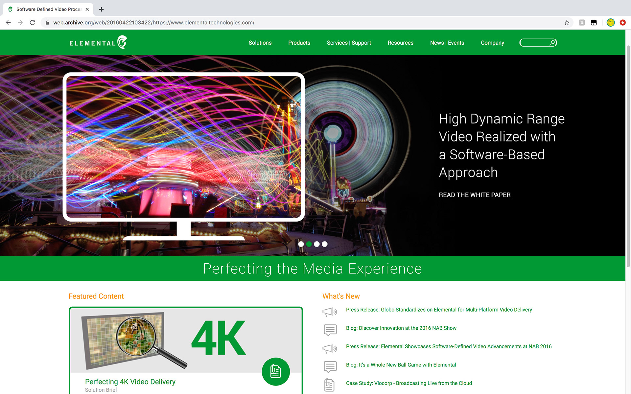Open Elemental Showcases at NAB 2016 press release
The width and height of the screenshot is (631, 394).
click(x=449, y=346)
